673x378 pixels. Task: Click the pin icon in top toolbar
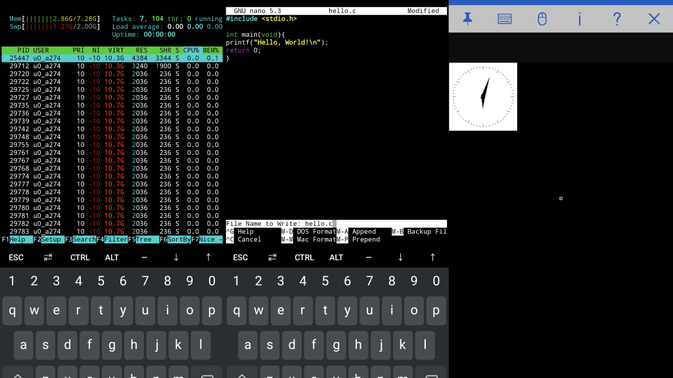pos(467,19)
